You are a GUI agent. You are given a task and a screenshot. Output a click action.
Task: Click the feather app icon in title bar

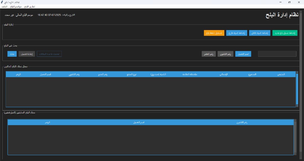pyautogui.click(x=2, y=2)
